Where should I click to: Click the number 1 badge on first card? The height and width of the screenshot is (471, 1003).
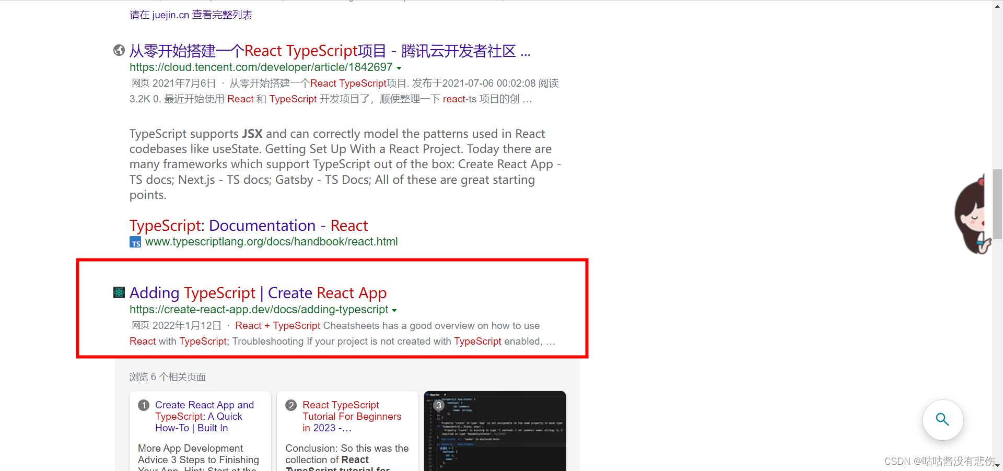[144, 405]
